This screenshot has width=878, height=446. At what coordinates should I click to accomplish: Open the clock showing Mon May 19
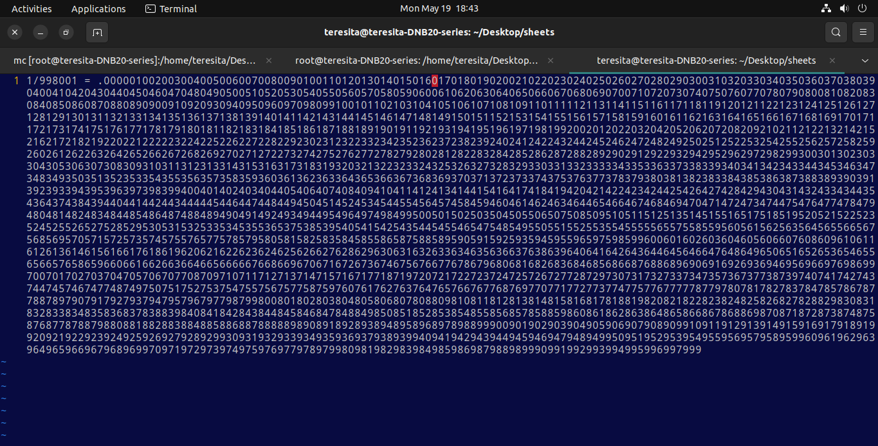[439, 8]
